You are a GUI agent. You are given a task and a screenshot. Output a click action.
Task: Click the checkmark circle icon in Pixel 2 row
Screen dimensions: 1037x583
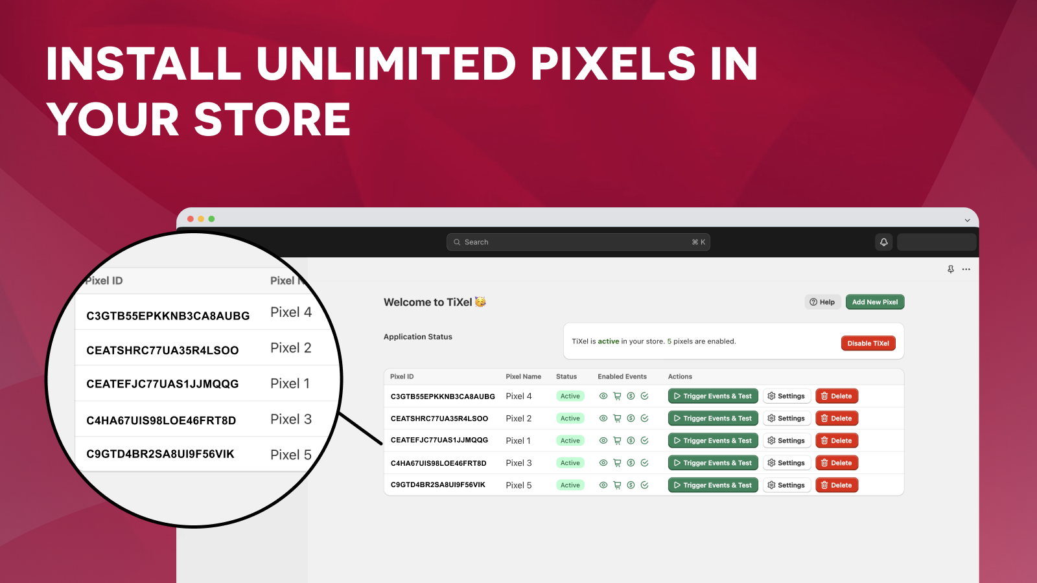click(x=644, y=418)
